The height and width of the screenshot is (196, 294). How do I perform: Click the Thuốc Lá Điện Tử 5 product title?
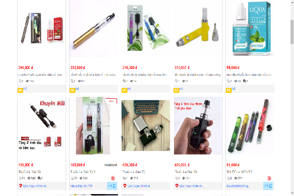83,172
